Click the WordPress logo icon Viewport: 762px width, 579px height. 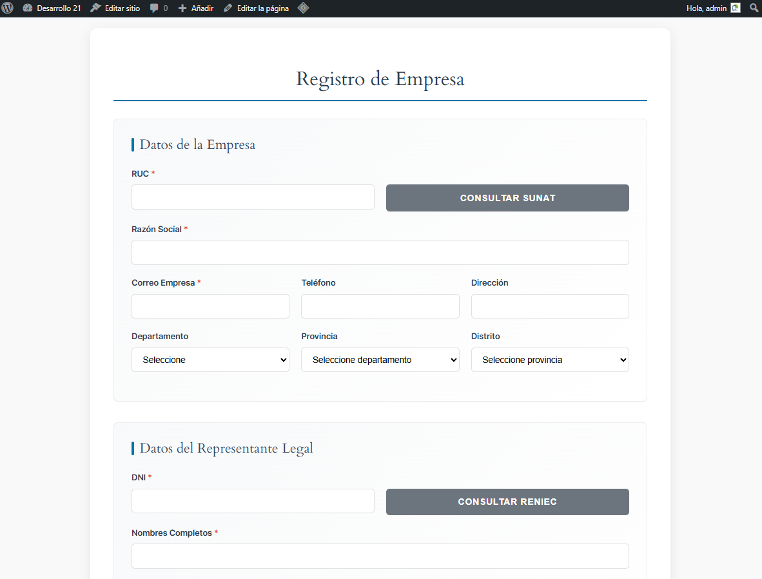pos(8,8)
